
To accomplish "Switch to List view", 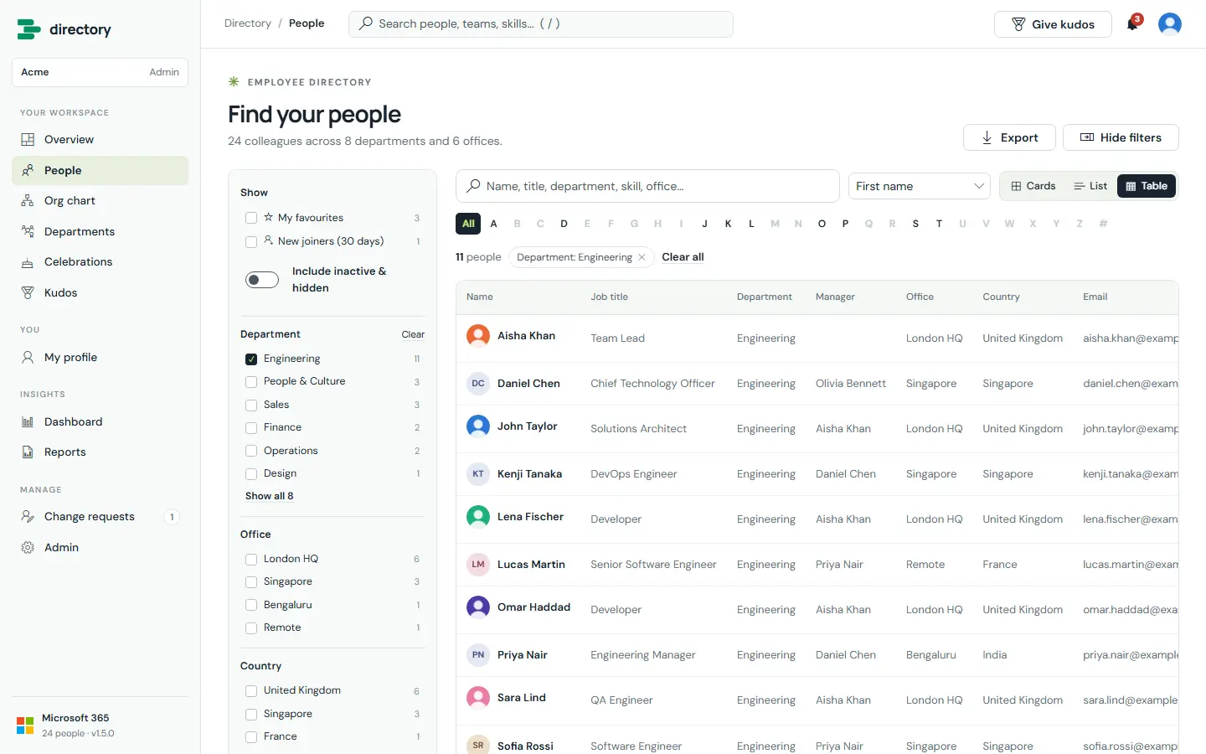I will [x=1090, y=186].
